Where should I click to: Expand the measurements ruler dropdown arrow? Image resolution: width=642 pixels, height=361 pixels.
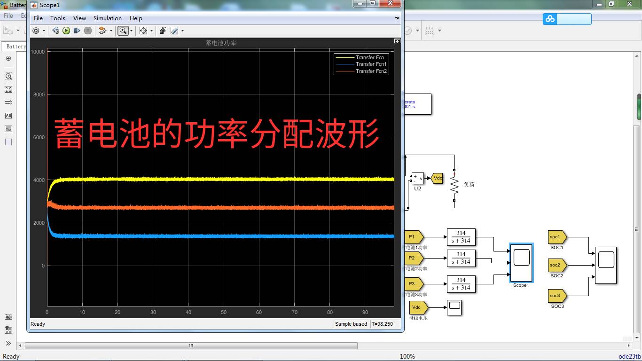pyautogui.click(x=182, y=31)
